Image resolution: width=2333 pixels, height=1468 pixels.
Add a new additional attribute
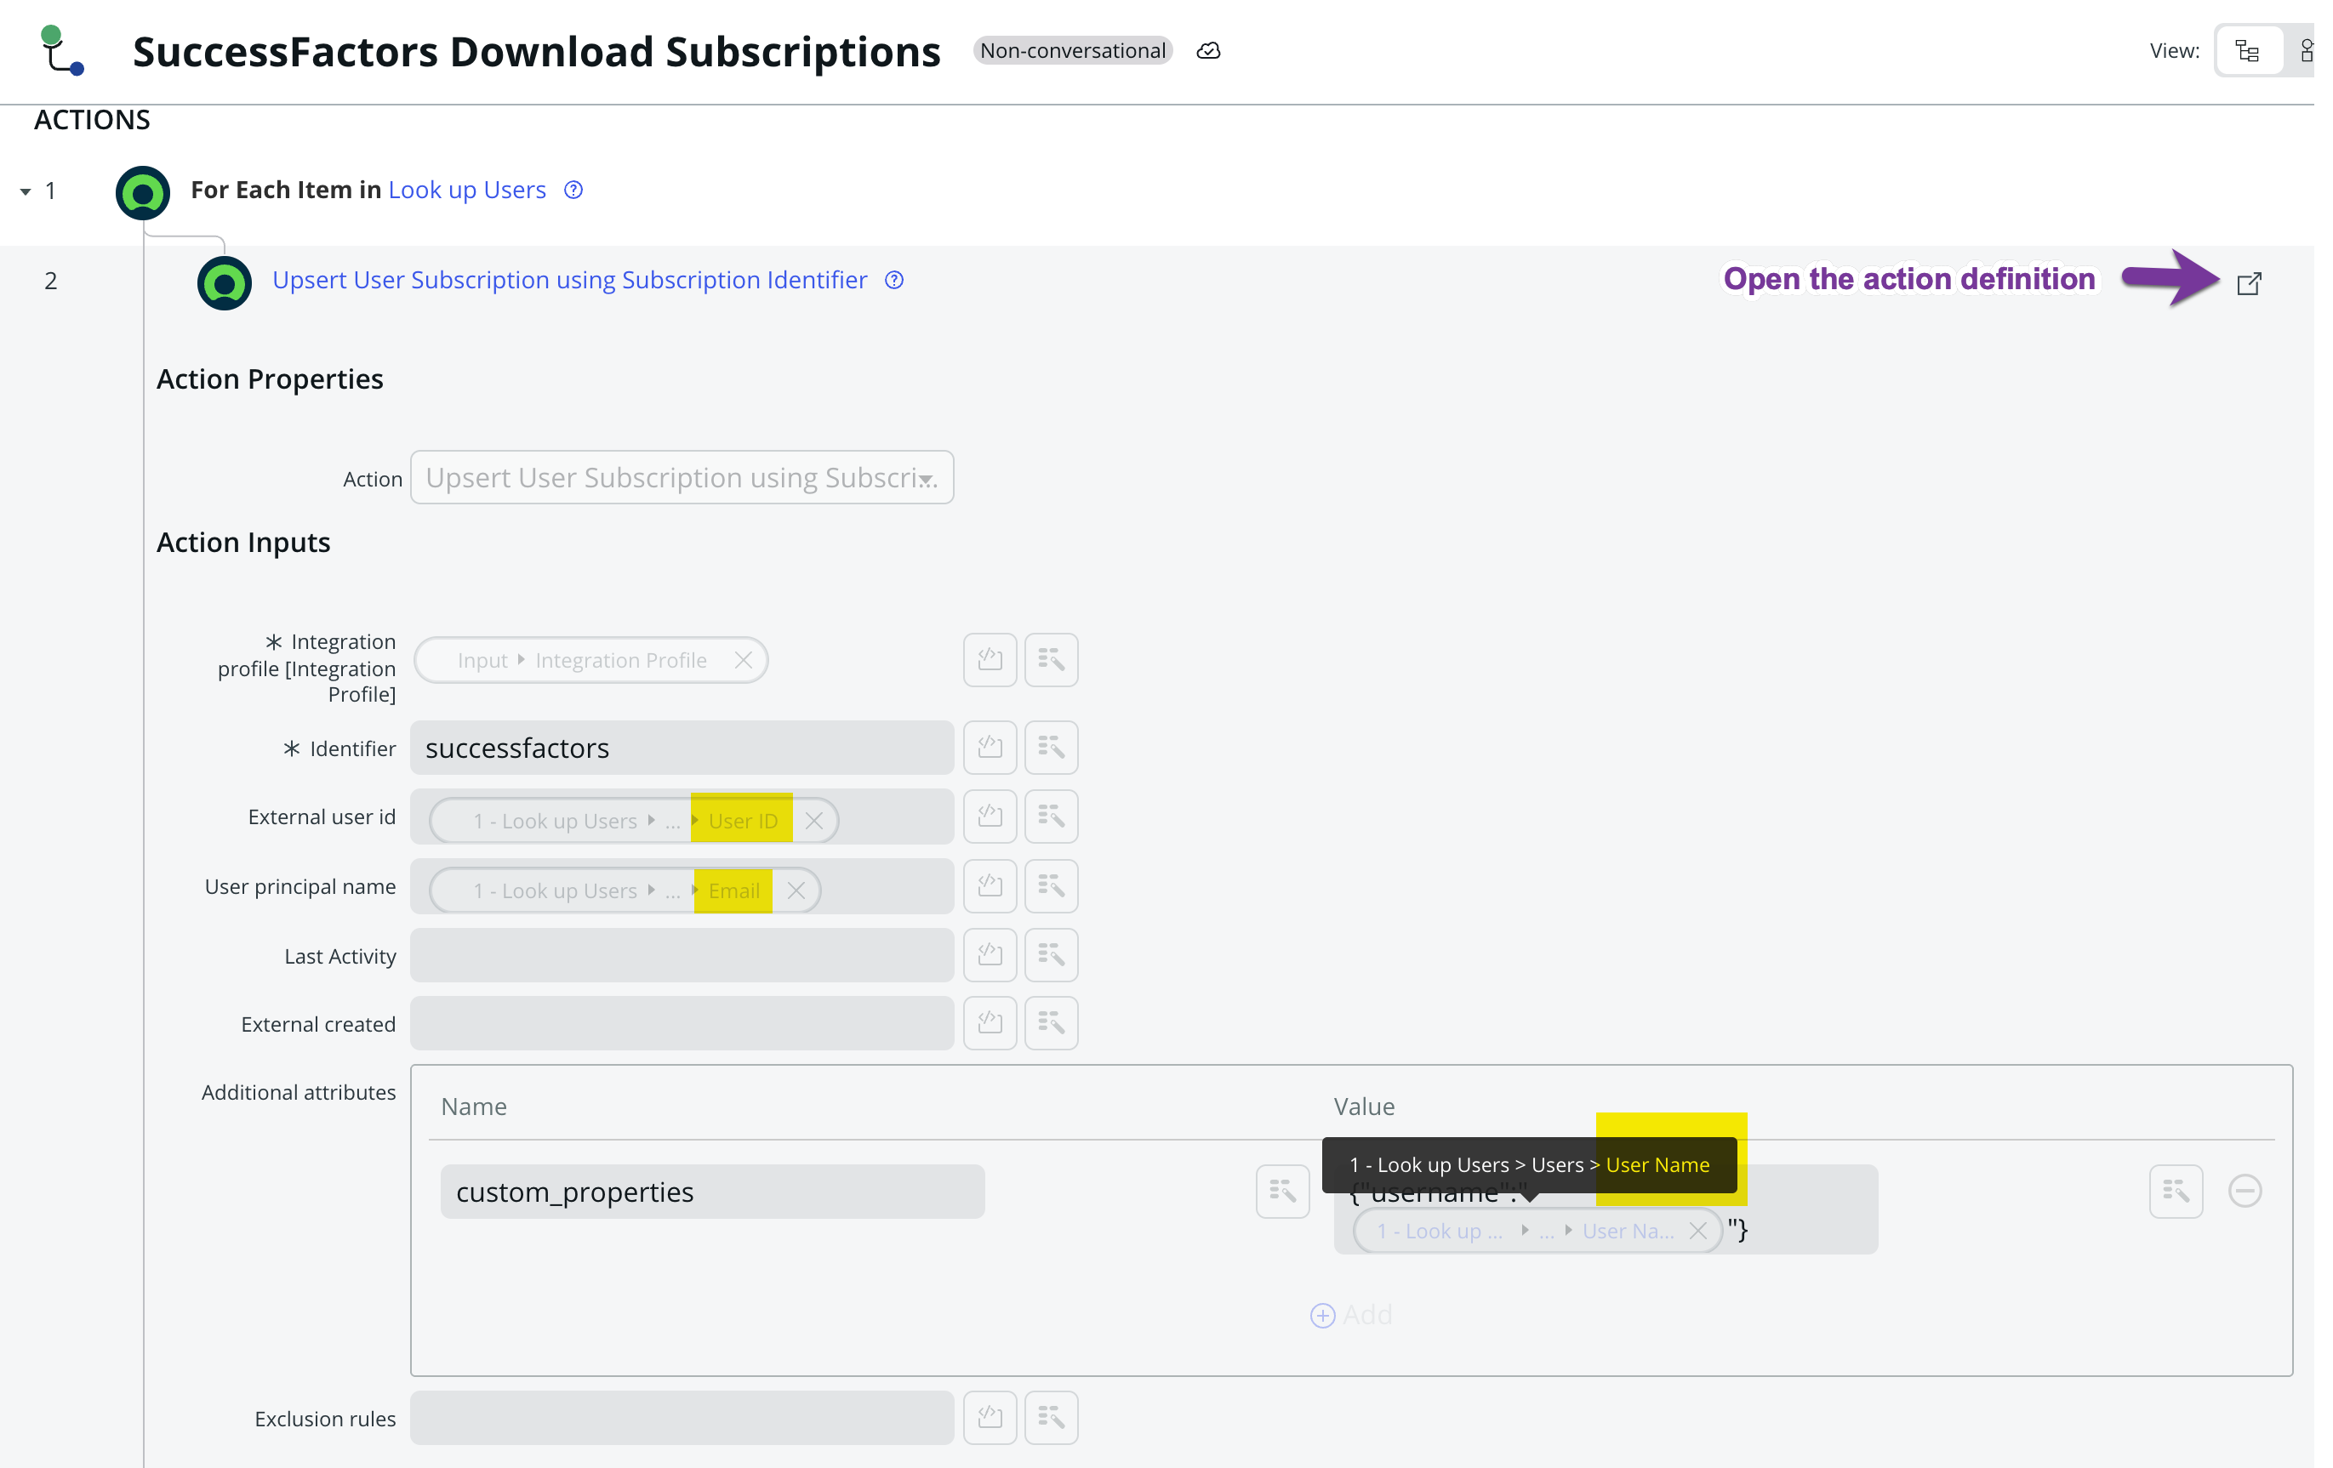click(1350, 1315)
